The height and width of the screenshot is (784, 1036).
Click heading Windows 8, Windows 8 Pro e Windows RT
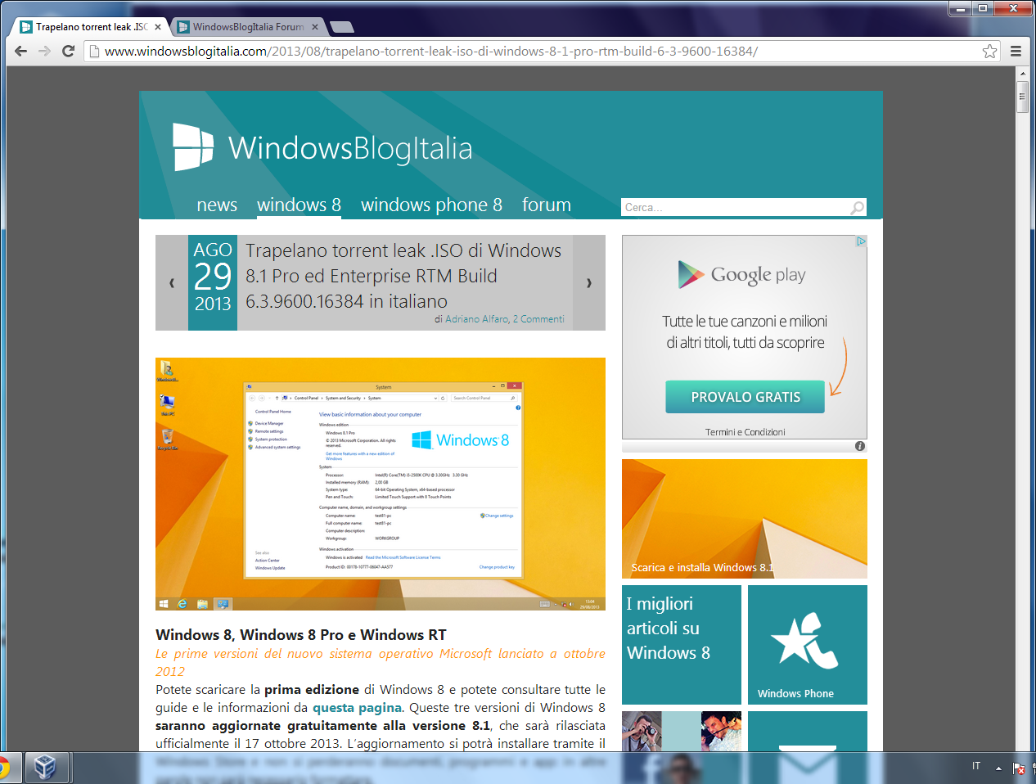coord(301,635)
